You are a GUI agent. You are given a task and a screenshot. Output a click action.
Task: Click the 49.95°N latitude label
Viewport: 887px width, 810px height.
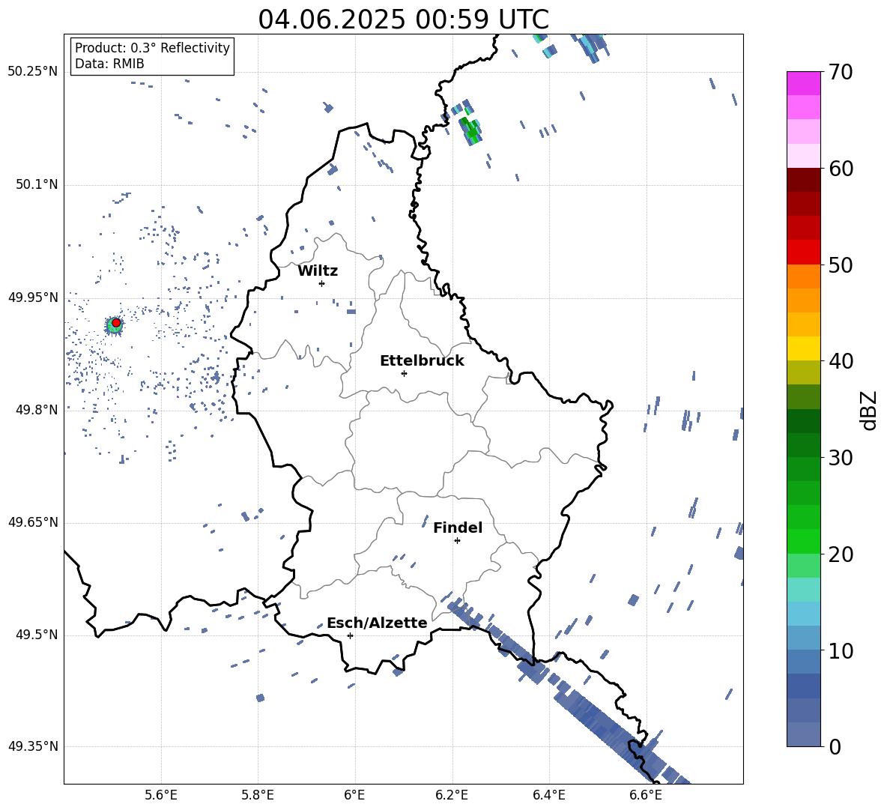coord(33,297)
